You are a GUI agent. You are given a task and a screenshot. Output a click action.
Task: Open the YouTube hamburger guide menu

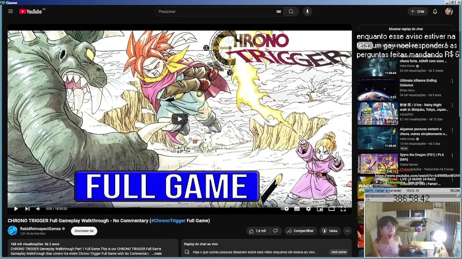click(10, 12)
